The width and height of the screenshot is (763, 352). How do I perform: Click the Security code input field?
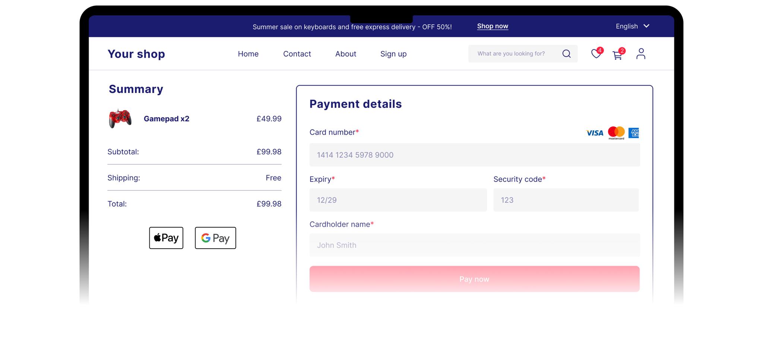point(566,200)
